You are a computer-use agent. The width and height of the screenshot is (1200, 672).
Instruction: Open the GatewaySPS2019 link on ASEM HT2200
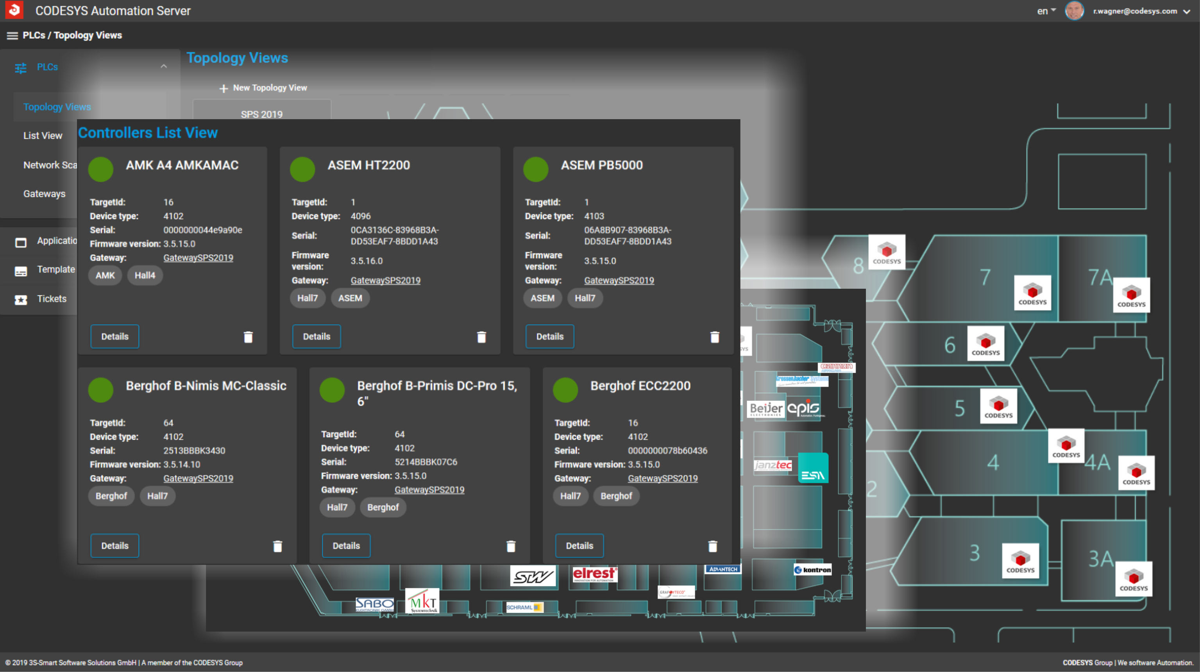(385, 281)
